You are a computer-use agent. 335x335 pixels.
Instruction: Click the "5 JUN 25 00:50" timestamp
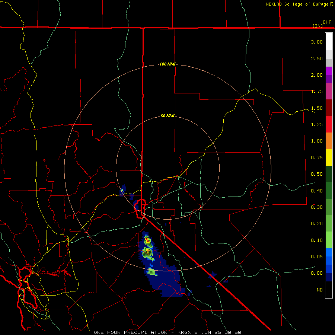click(x=218, y=332)
